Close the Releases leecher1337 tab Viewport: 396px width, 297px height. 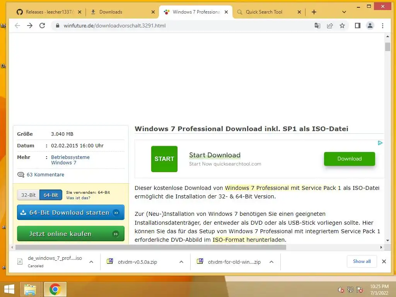coord(80,12)
